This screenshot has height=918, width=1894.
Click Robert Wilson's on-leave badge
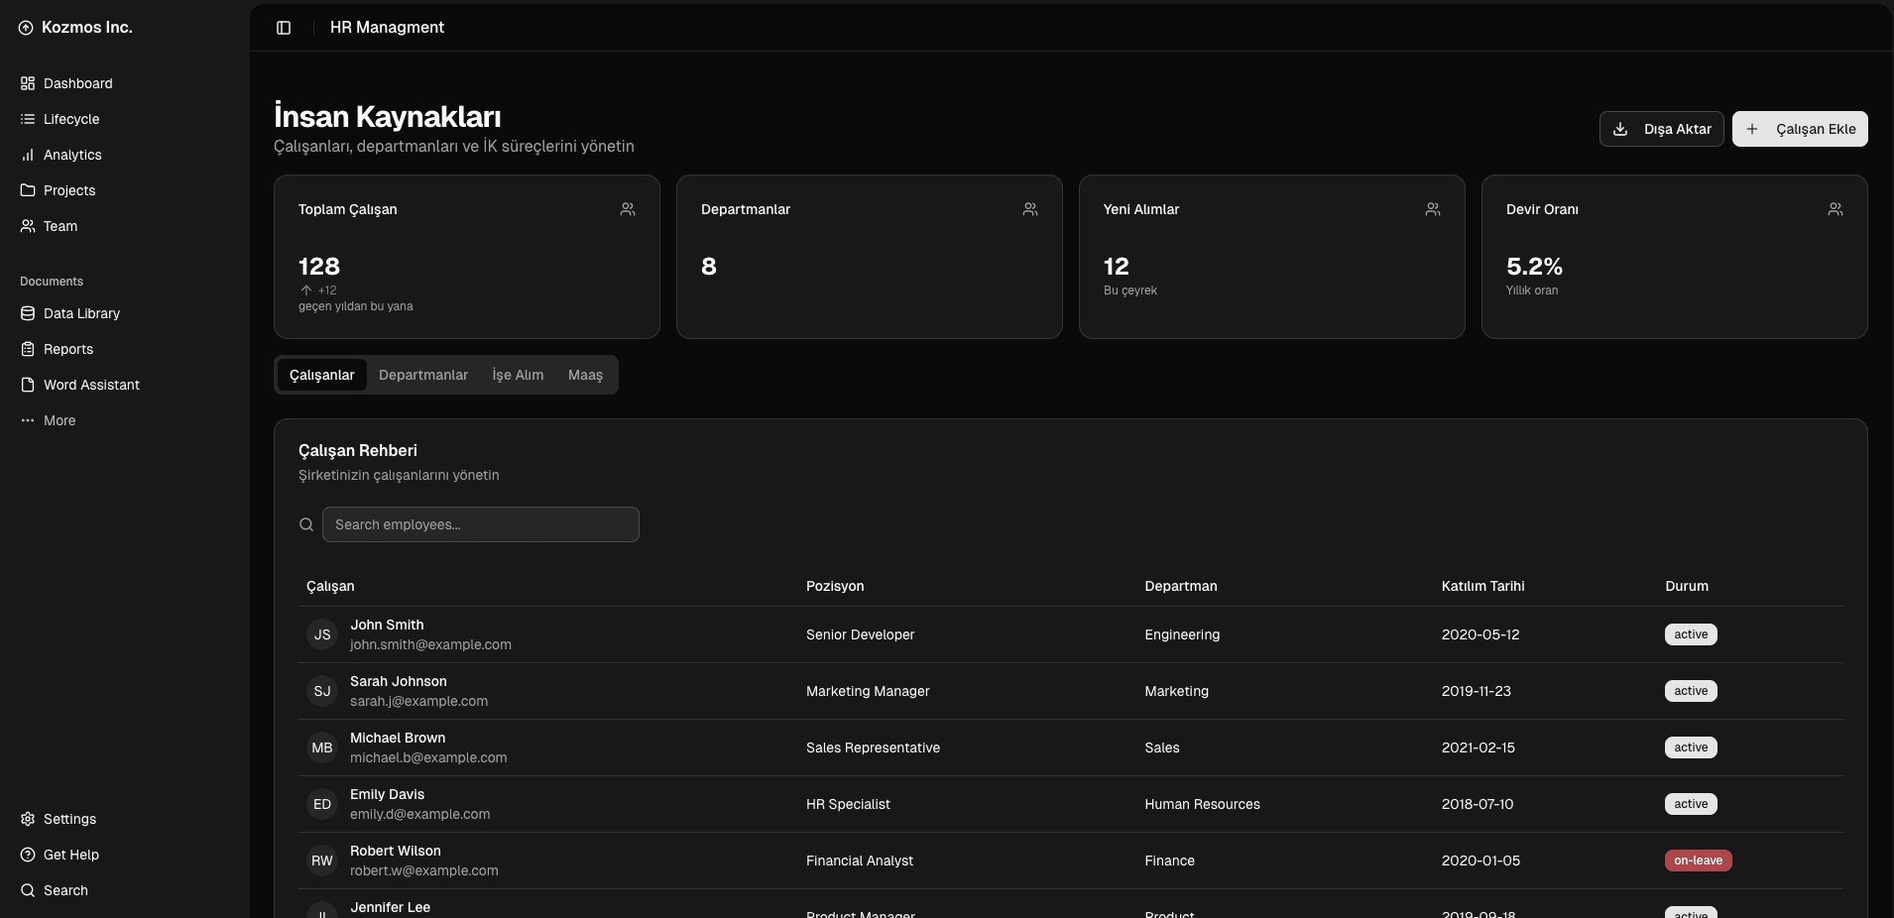tap(1698, 861)
